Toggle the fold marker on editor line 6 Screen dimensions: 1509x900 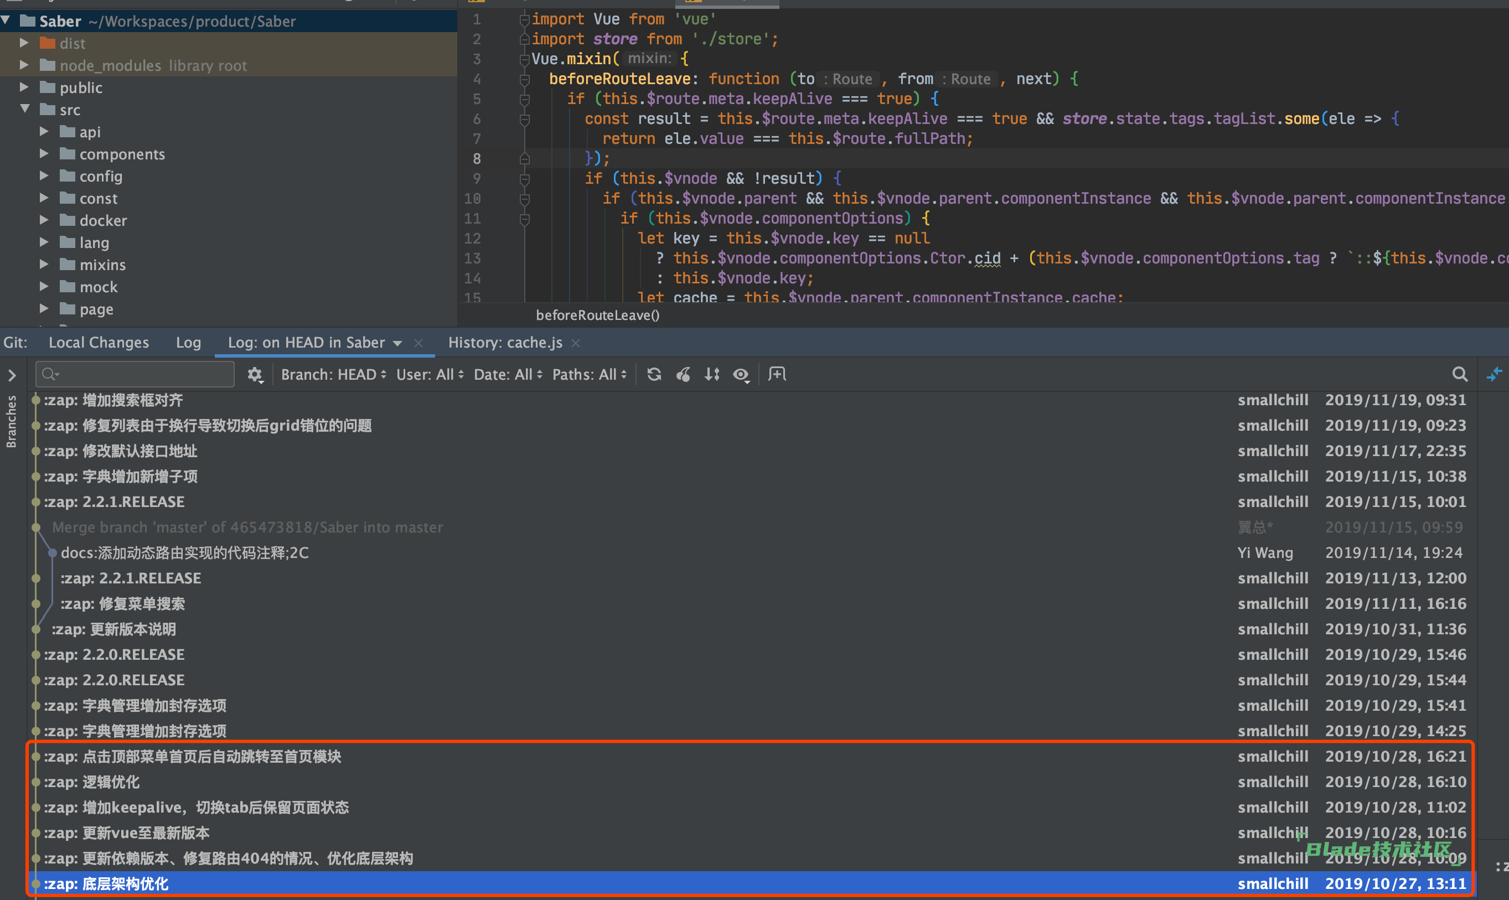pyautogui.click(x=525, y=119)
